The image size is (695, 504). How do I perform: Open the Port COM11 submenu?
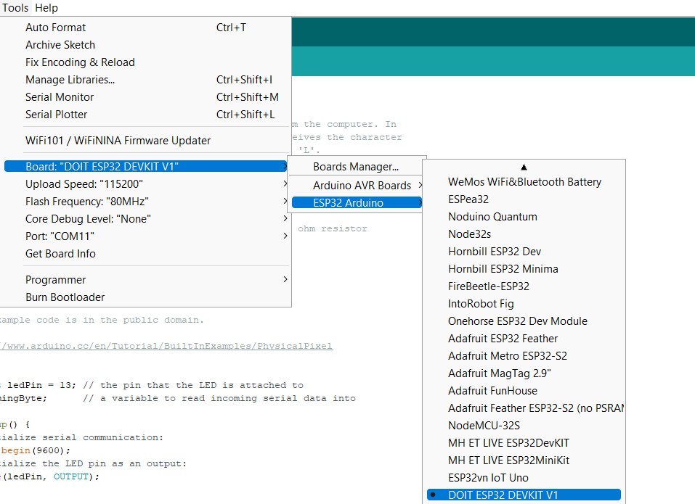pos(146,236)
